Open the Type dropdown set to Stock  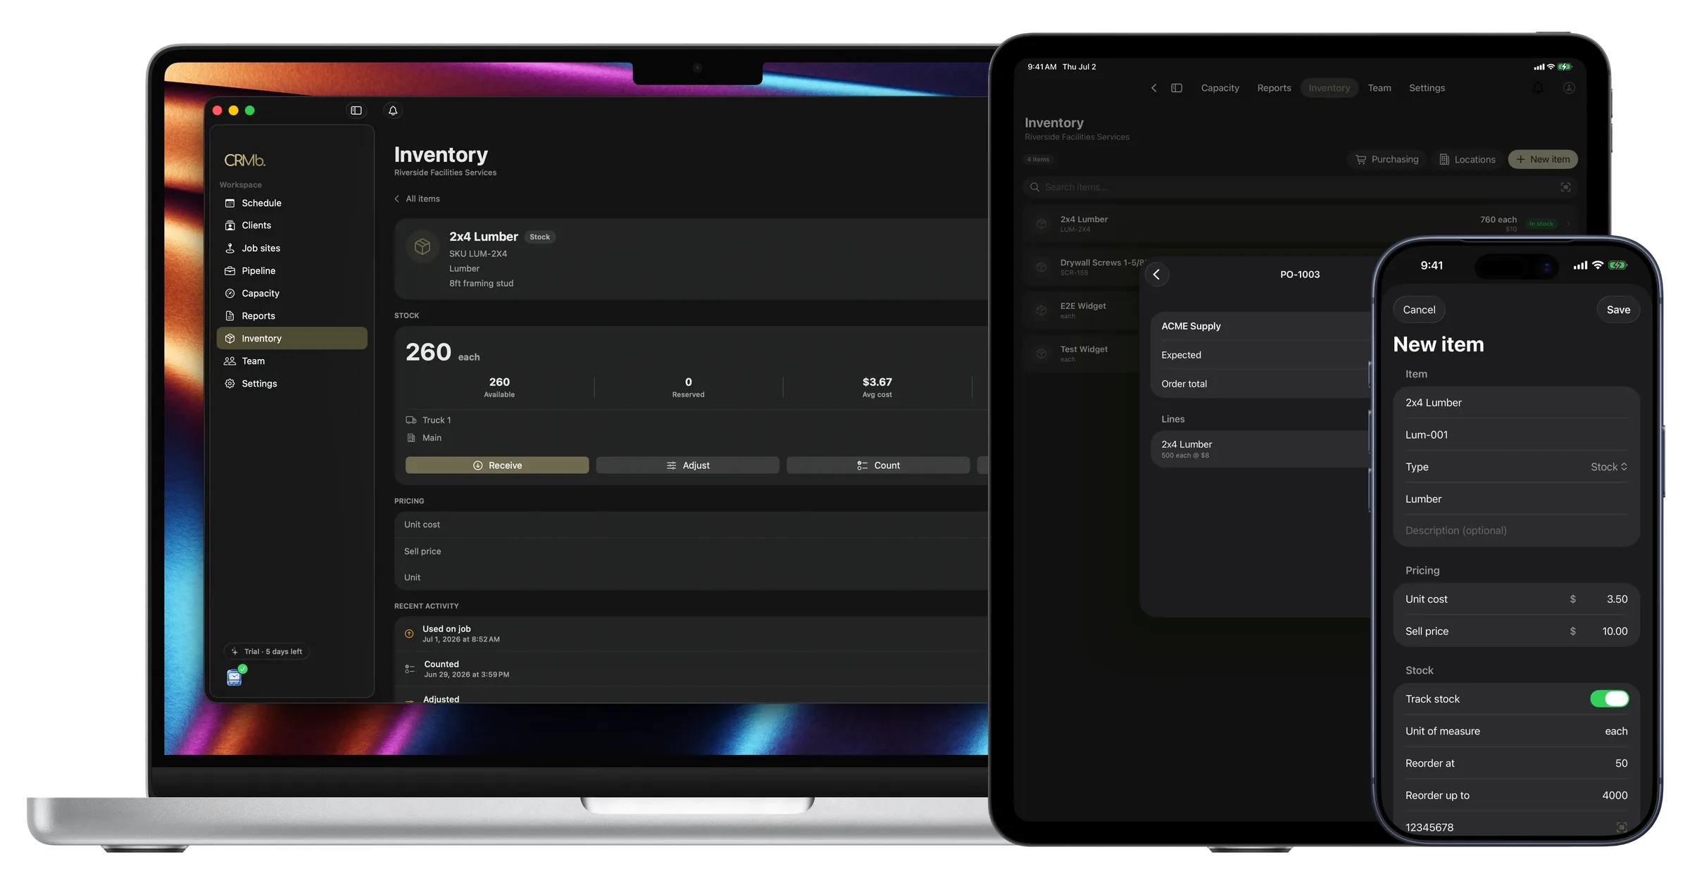coord(1516,467)
